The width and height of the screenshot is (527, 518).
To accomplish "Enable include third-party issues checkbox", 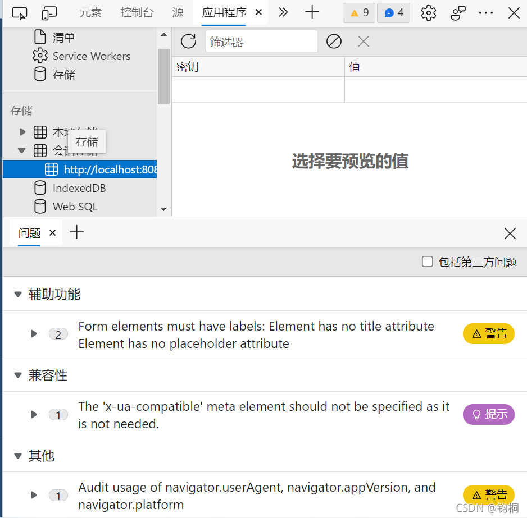I will (x=428, y=262).
